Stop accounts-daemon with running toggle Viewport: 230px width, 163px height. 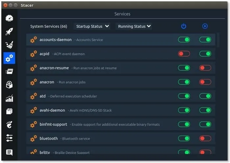coord(205,40)
